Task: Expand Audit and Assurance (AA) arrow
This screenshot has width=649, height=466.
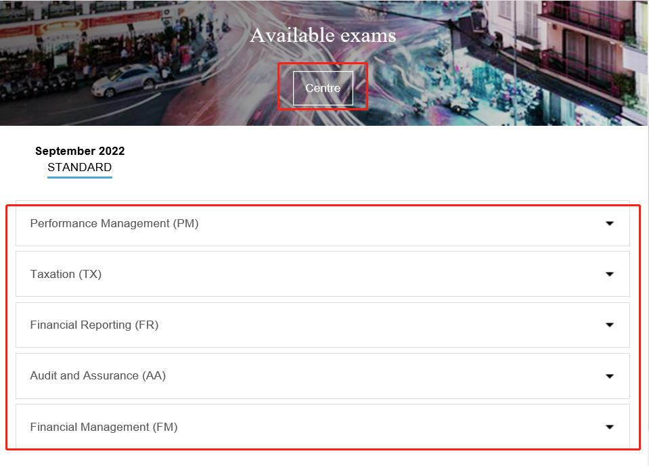Action: click(x=609, y=376)
